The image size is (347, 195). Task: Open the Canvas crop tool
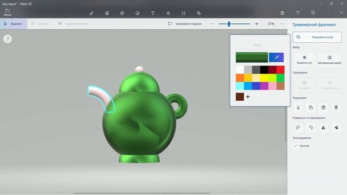click(x=183, y=13)
